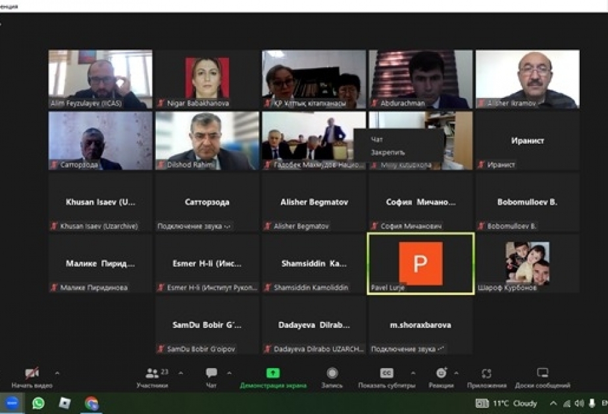The height and width of the screenshot is (414, 608).
Task: Open the Реакции reactions picker
Action: [x=441, y=378]
